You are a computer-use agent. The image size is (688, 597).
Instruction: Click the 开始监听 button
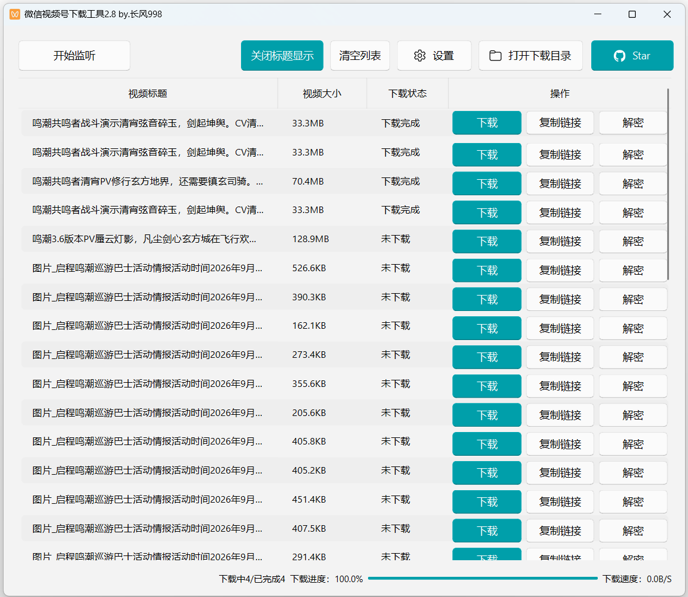74,56
